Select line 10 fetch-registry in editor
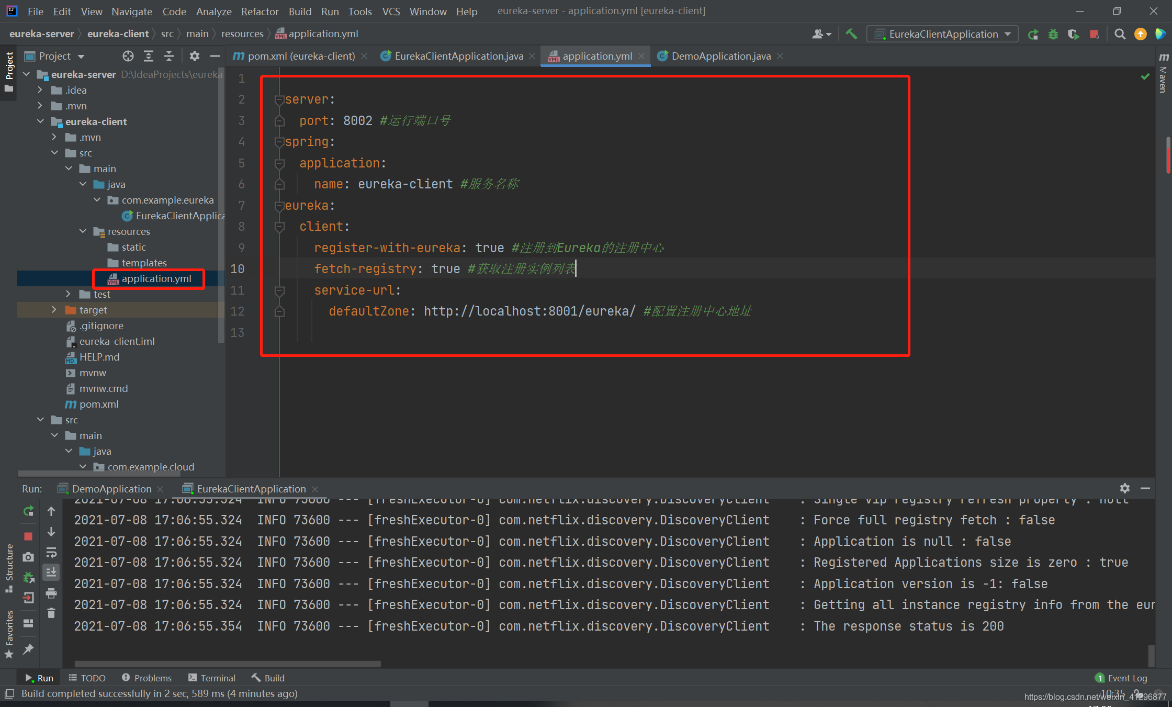Viewport: 1172px width, 707px height. (x=444, y=269)
